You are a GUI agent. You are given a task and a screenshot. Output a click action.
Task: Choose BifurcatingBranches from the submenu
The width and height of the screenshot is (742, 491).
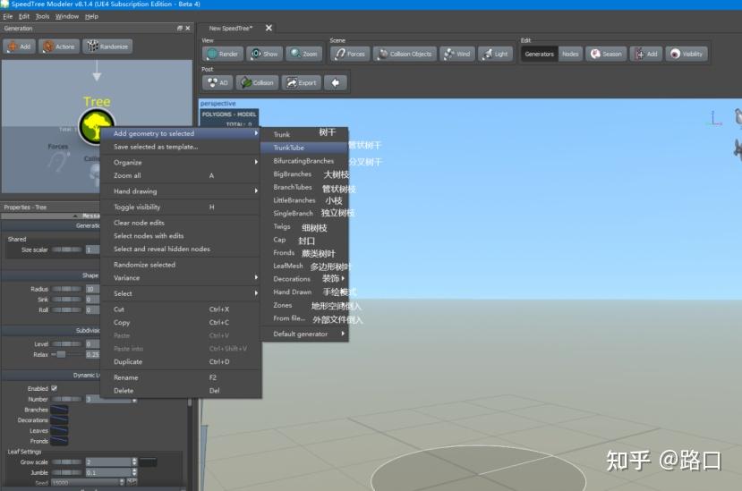pyautogui.click(x=304, y=161)
